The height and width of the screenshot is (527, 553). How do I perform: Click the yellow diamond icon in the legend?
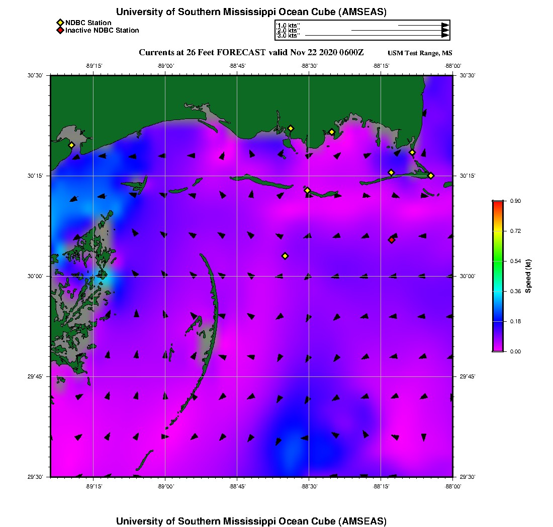pyautogui.click(x=60, y=23)
